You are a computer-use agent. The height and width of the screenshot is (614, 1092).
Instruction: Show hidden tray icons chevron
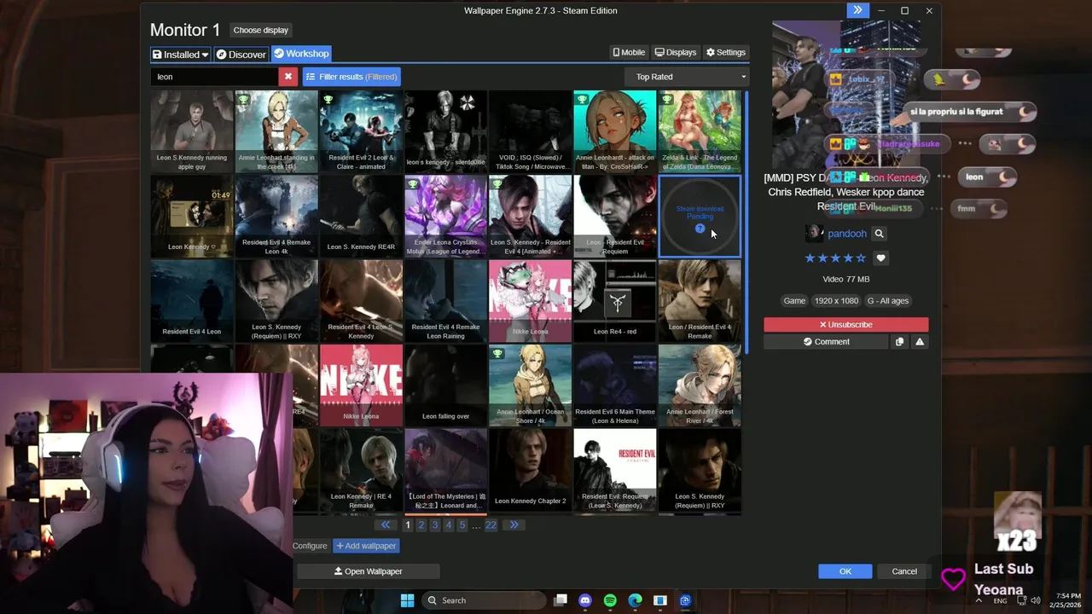tap(979, 600)
